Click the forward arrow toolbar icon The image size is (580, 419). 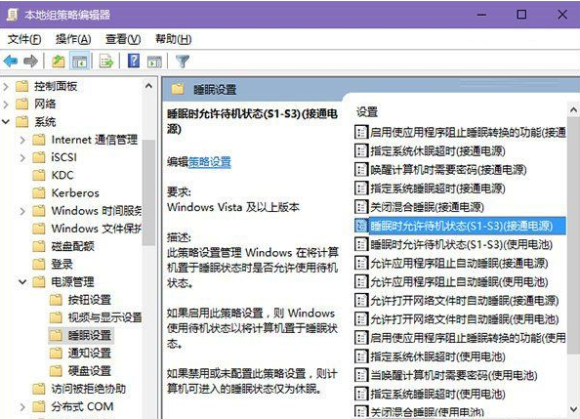click(x=30, y=61)
